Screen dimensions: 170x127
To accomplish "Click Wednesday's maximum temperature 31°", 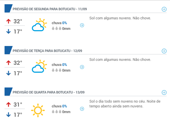I will [18, 105].
